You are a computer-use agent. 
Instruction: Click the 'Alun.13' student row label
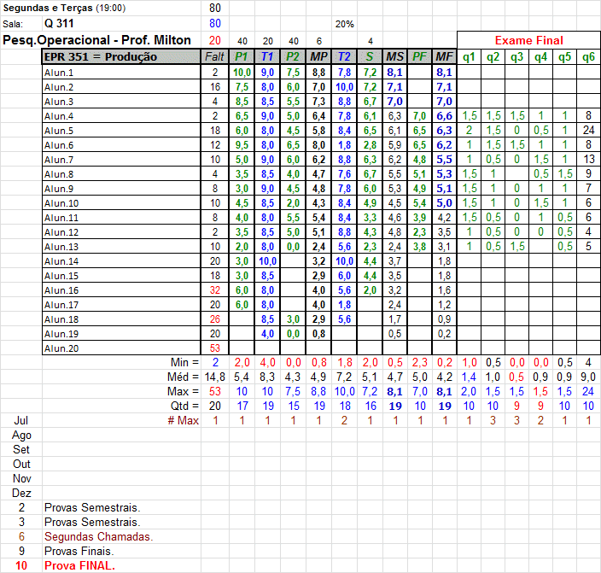[x=61, y=247]
